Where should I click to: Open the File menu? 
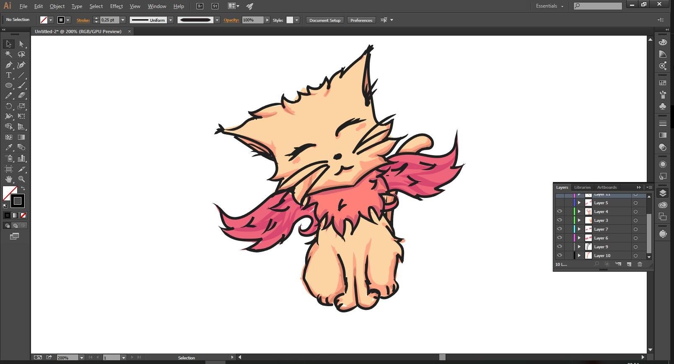click(23, 6)
